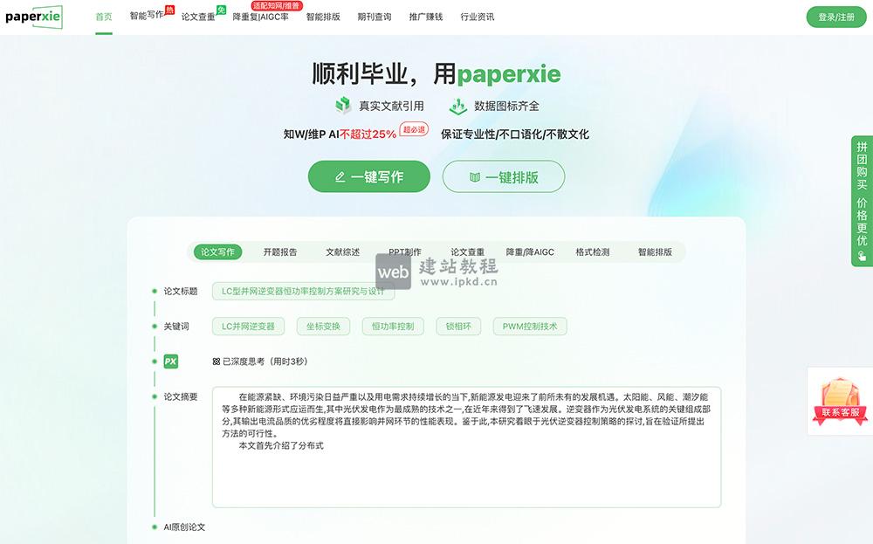This screenshot has width=873, height=544.
Task: Click the 论文标题 input field
Action: click(x=304, y=291)
